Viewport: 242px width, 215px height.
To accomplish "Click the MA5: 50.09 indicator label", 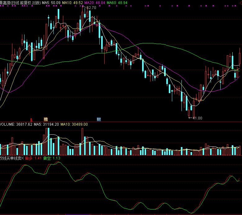I will 51,3.
